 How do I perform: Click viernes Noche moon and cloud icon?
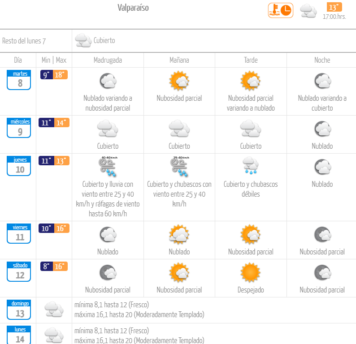coord(323,234)
